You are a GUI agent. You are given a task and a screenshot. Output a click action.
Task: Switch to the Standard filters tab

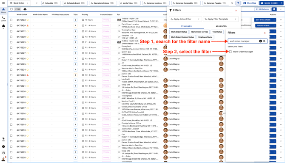coord(186,26)
